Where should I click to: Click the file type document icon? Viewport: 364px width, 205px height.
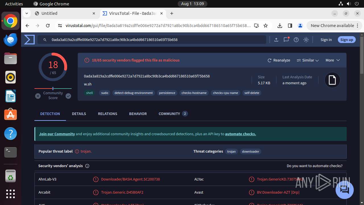332,80
